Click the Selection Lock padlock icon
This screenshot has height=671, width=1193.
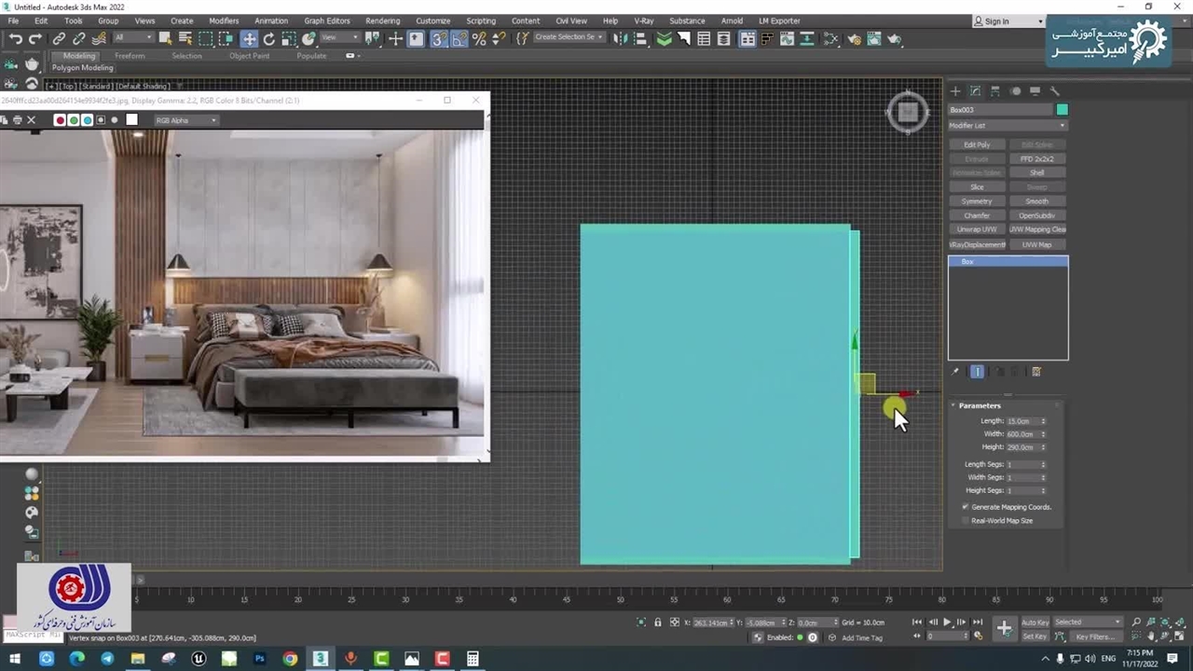coord(658,623)
